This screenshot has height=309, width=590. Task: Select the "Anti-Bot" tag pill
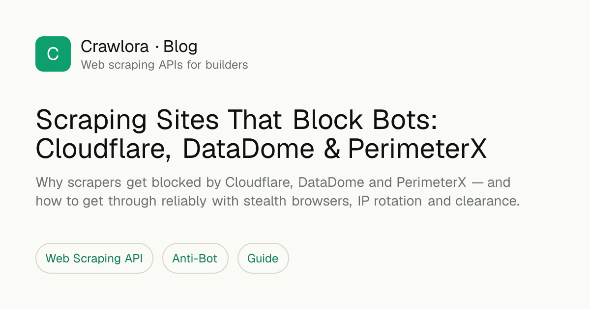(x=195, y=258)
